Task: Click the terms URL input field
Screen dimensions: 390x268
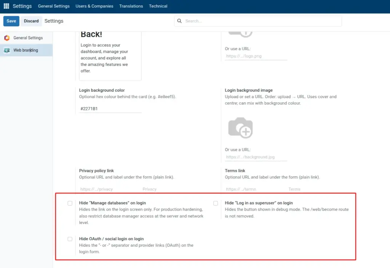Action: [x=256, y=189]
